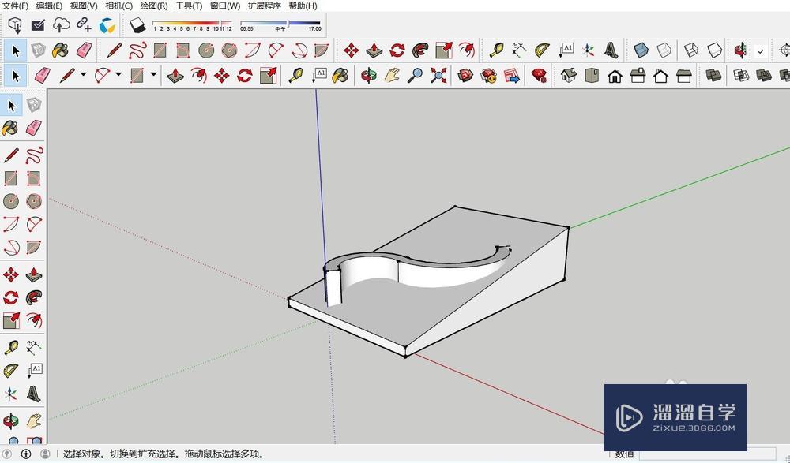Select Axes tool in left sidebar
The width and height of the screenshot is (790, 463).
coord(10,394)
